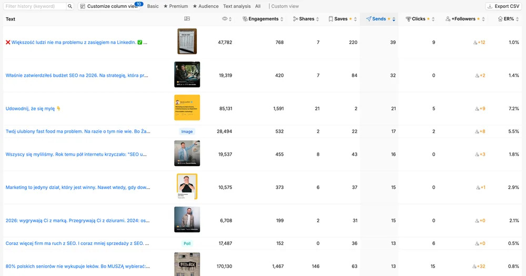Click the ER% header icon
Screen dimensions: 526x276
[x=500, y=19]
